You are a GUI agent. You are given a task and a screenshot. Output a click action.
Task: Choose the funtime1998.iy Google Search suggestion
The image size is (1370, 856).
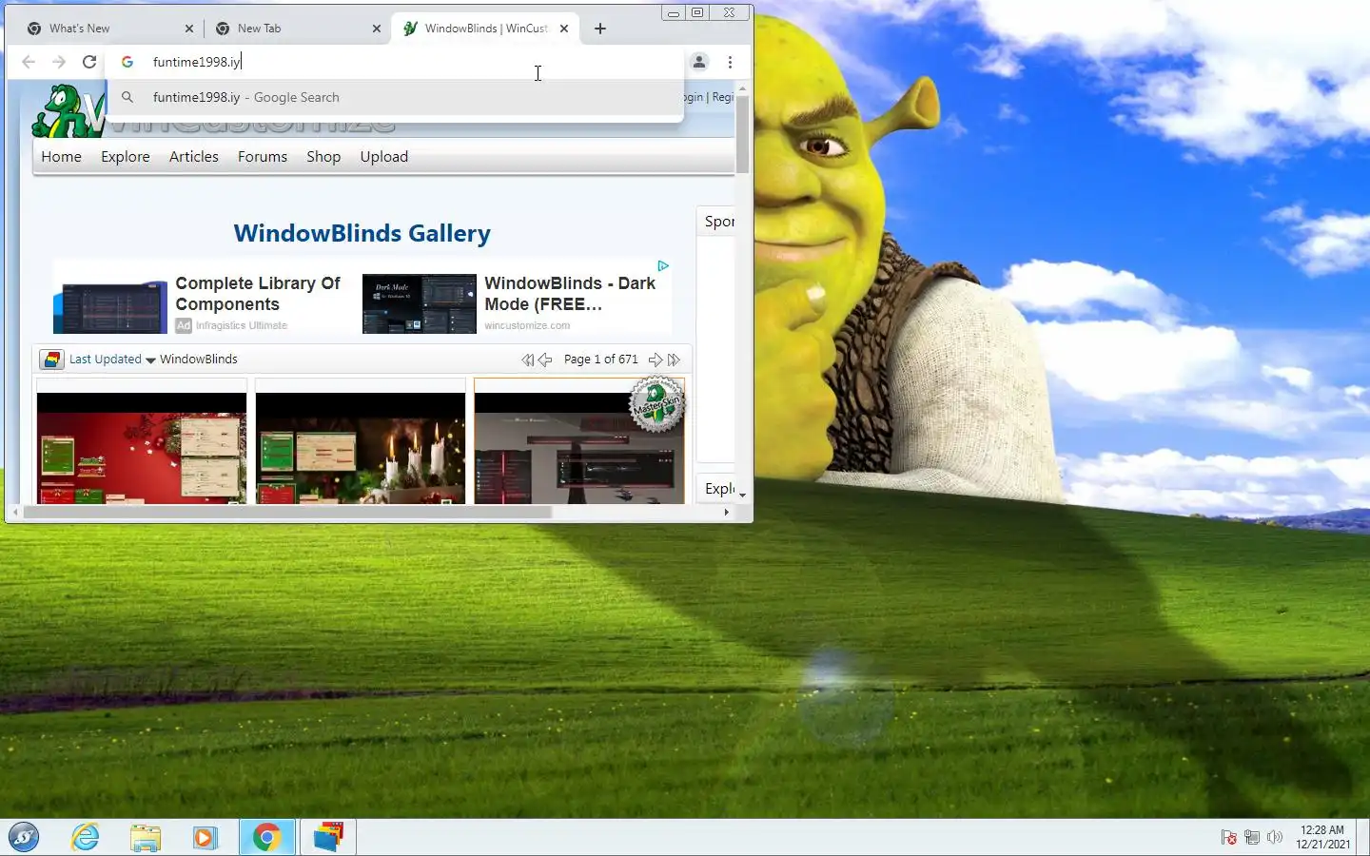395,97
